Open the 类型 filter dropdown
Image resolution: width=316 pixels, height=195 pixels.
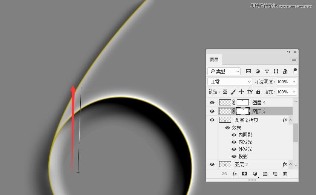click(224, 71)
